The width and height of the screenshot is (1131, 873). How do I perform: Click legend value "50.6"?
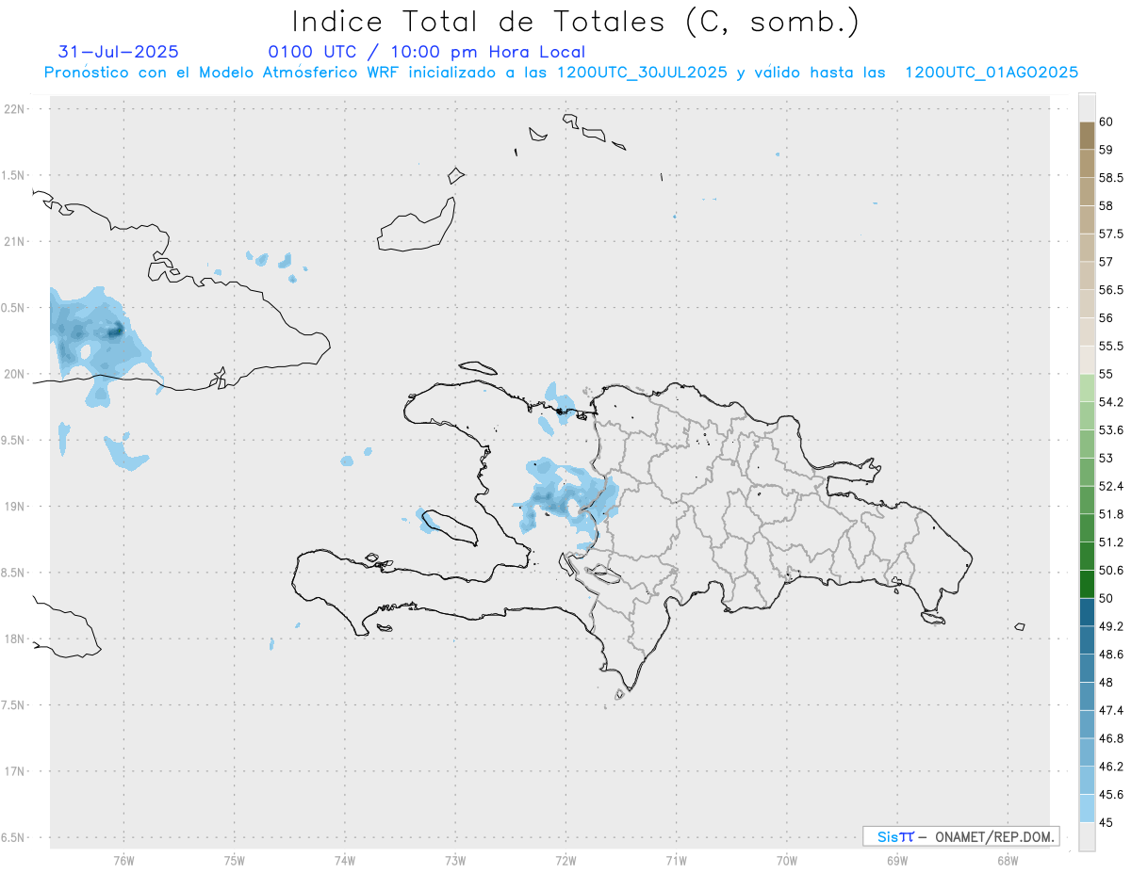tap(1110, 570)
